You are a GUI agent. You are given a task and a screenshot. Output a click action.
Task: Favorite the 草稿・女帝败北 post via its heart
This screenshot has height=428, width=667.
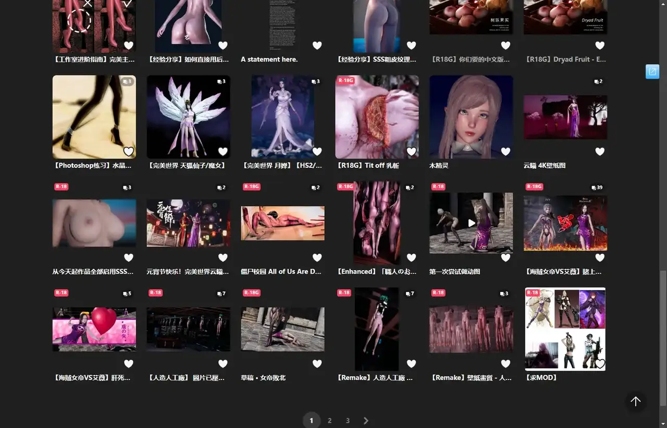317,364
